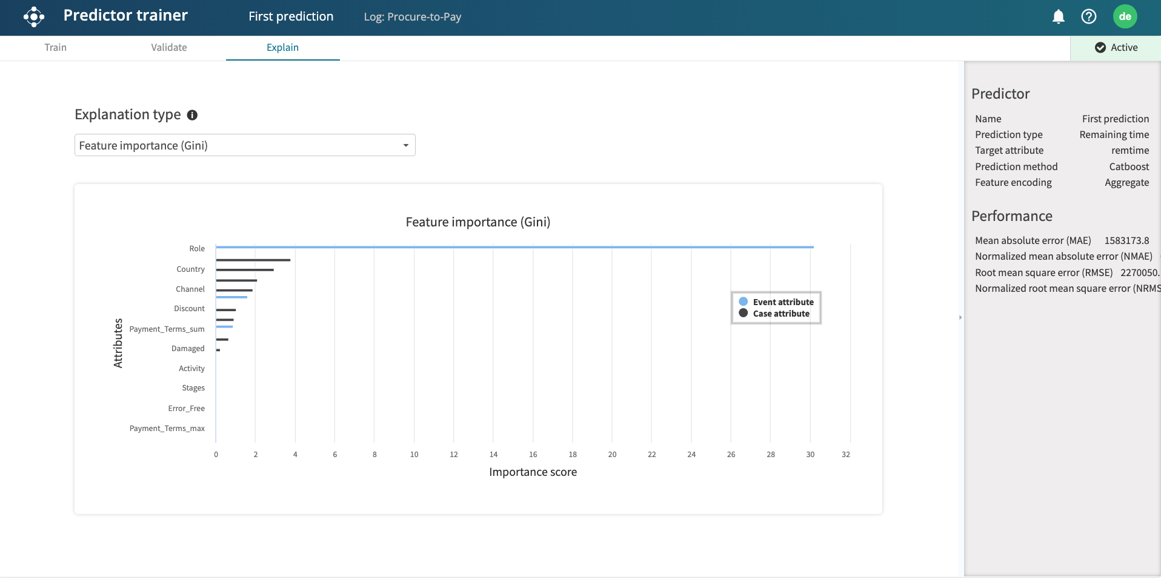Collapse the Predictor side panel arrow
The width and height of the screenshot is (1161, 583).
[x=960, y=317]
